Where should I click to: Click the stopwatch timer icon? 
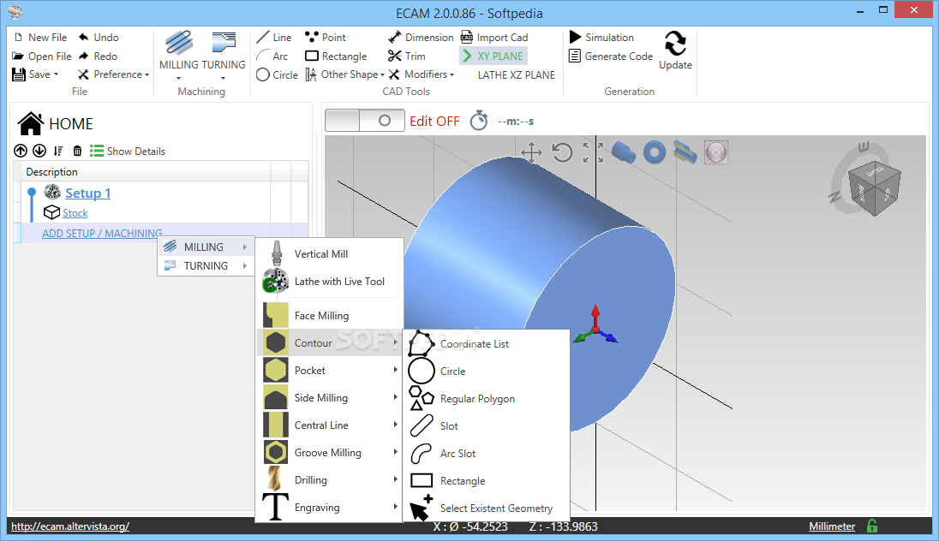coord(478,121)
